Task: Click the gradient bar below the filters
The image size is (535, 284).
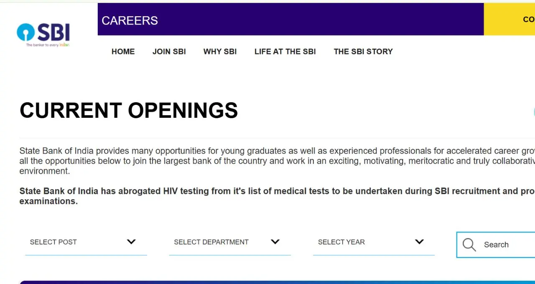Action: 277,282
